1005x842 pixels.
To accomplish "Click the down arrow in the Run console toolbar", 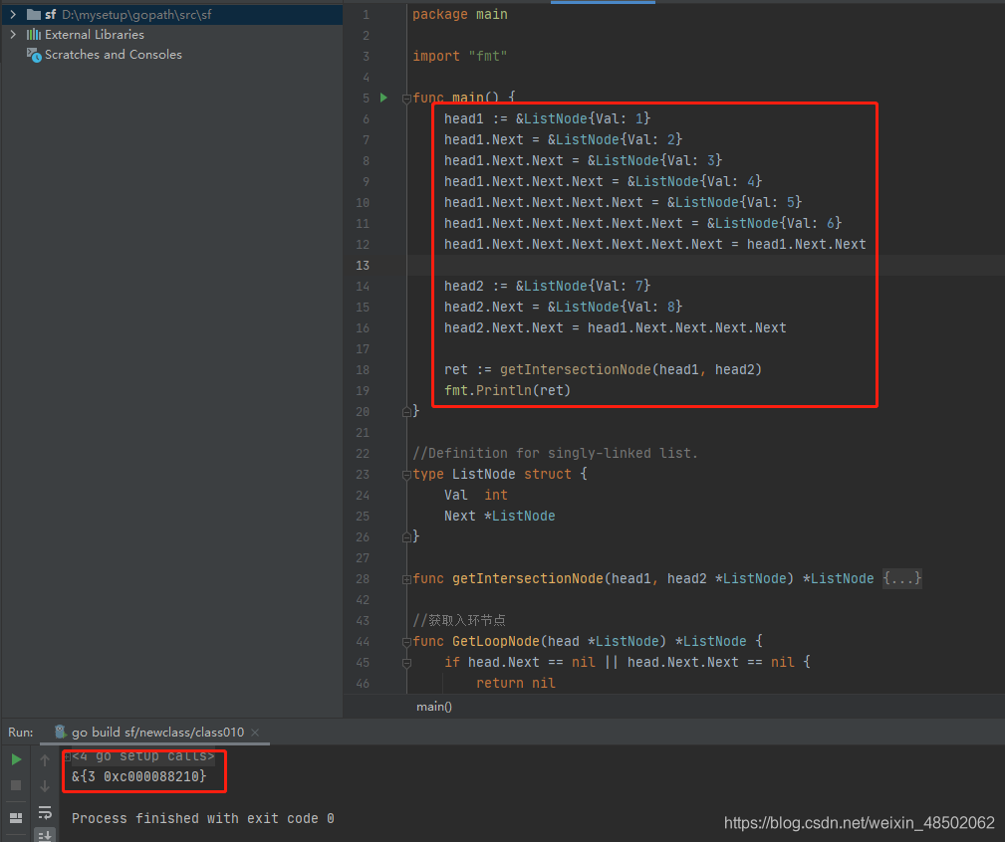I will 45,785.
